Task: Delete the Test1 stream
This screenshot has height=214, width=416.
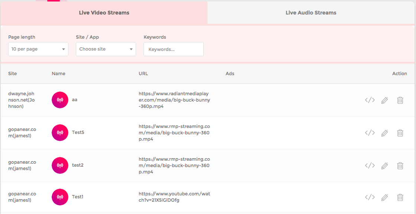Action: [x=400, y=197]
